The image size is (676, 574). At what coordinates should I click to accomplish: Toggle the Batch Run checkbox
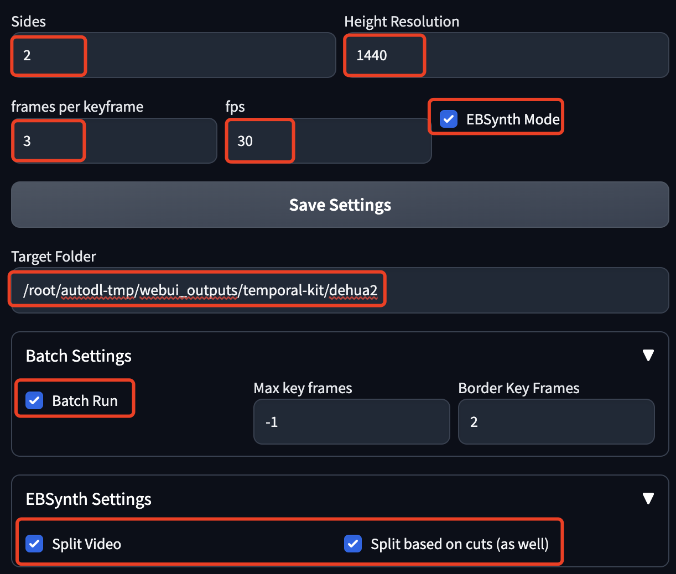pyautogui.click(x=34, y=400)
